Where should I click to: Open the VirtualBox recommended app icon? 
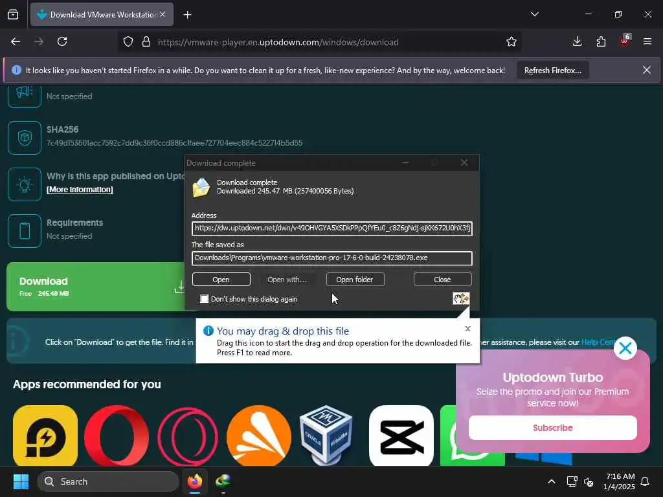(x=326, y=434)
